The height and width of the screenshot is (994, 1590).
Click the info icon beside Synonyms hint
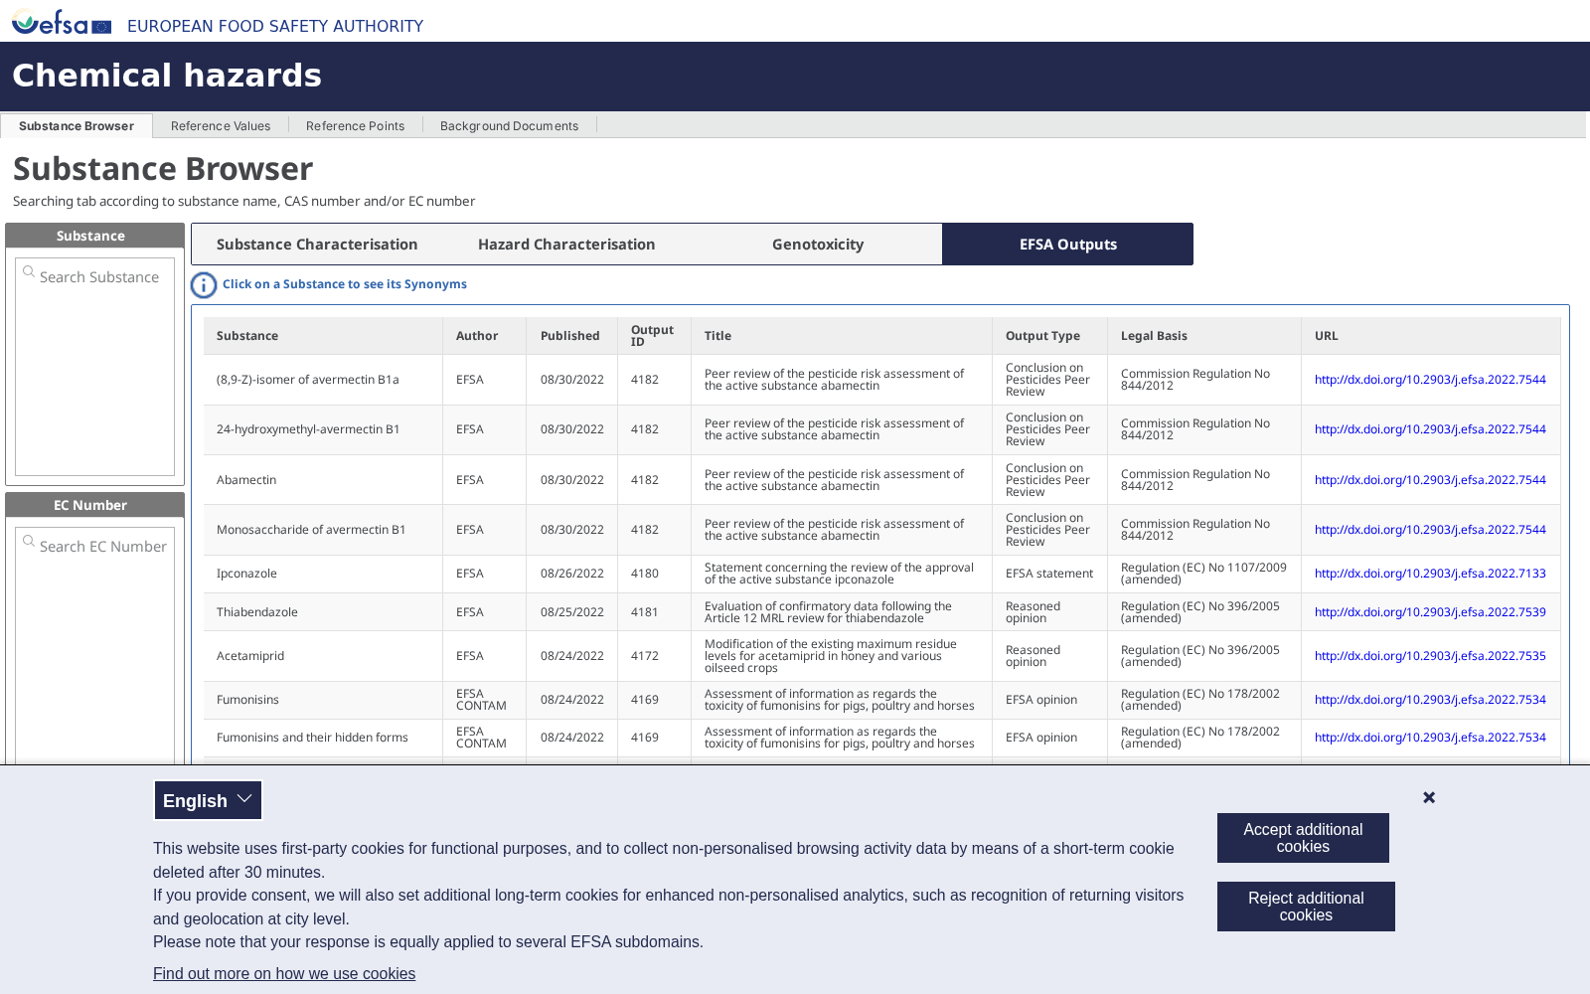pyautogui.click(x=204, y=285)
